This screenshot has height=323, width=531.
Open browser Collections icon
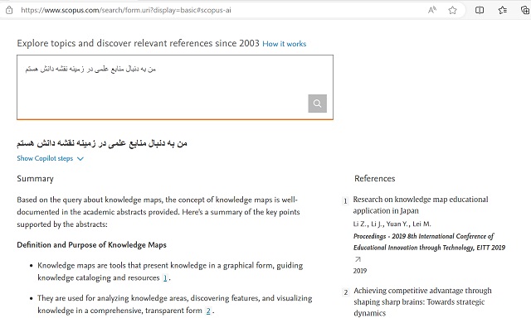click(x=525, y=10)
